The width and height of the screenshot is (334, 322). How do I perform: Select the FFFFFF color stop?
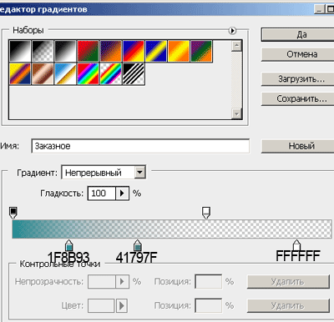click(x=297, y=245)
